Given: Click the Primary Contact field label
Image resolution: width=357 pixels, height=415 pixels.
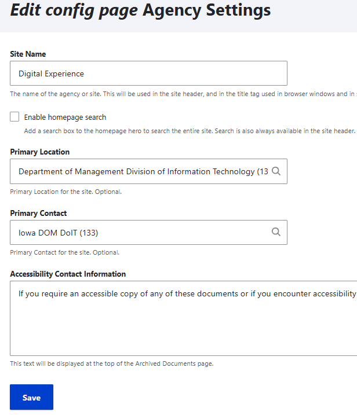Looking at the screenshot, I should pyautogui.click(x=38, y=213).
